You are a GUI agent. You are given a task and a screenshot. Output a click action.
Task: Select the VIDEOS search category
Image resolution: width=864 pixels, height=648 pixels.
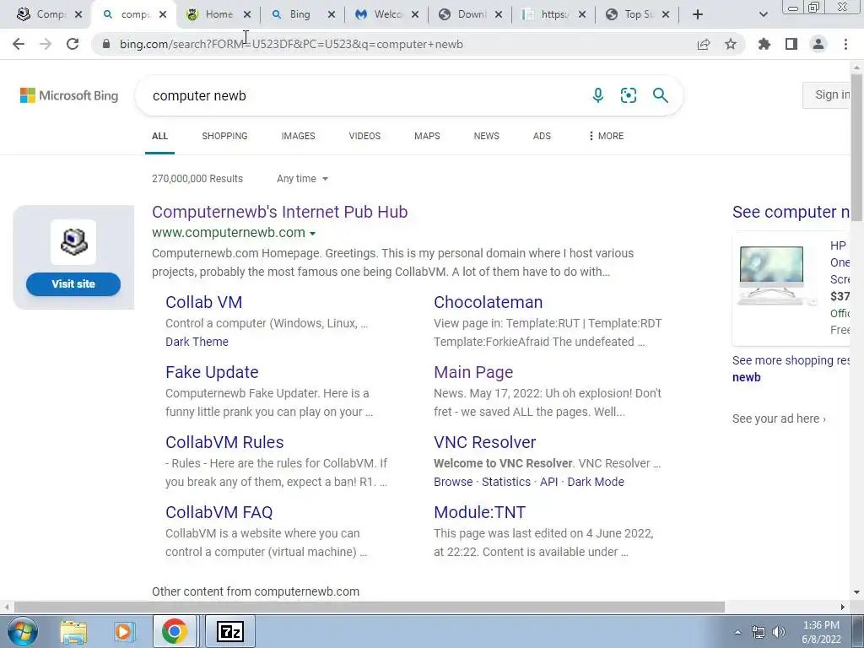coord(364,136)
